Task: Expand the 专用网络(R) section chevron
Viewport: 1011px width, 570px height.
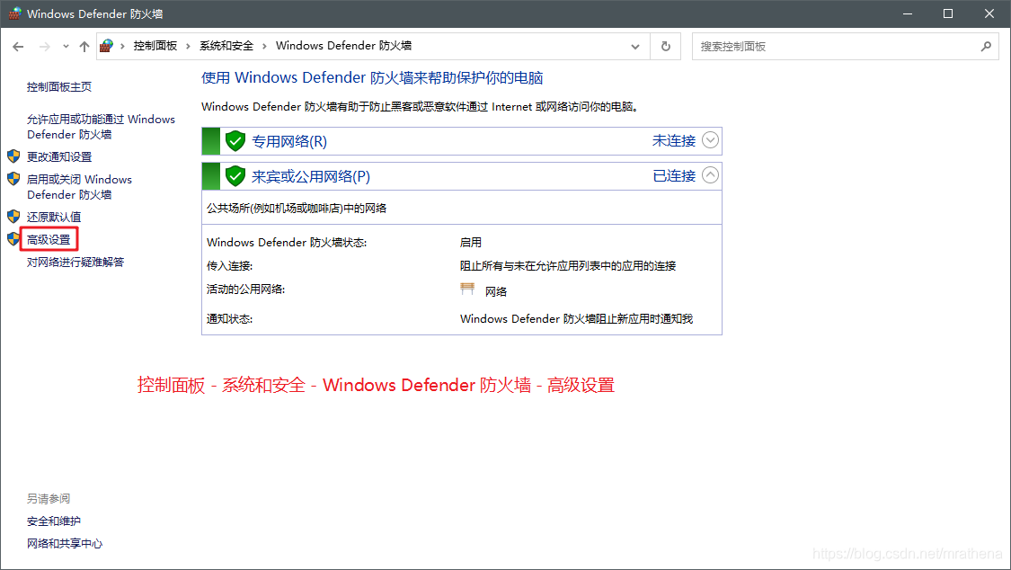Action: pyautogui.click(x=710, y=140)
